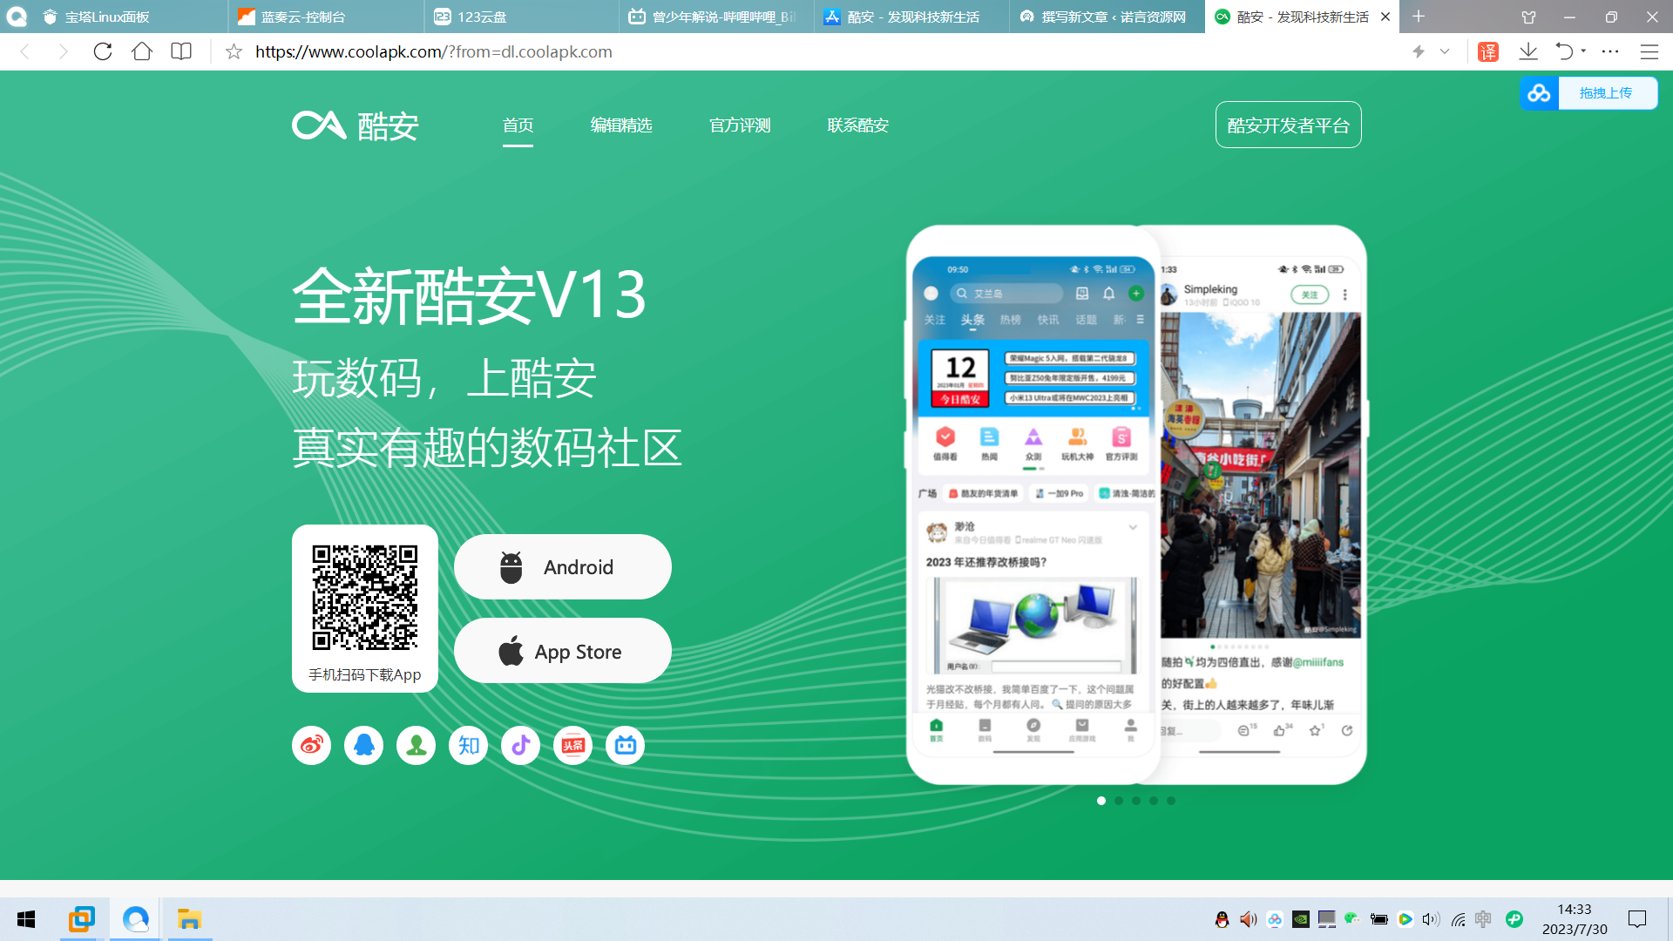1673x941 pixels.
Task: Select the first carousel dot
Action: (x=1101, y=801)
